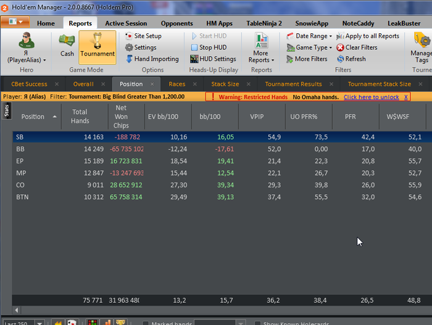The height and width of the screenshot is (325, 432).
Task: Click the horizontal scrollbar left arrow
Action: (17, 310)
